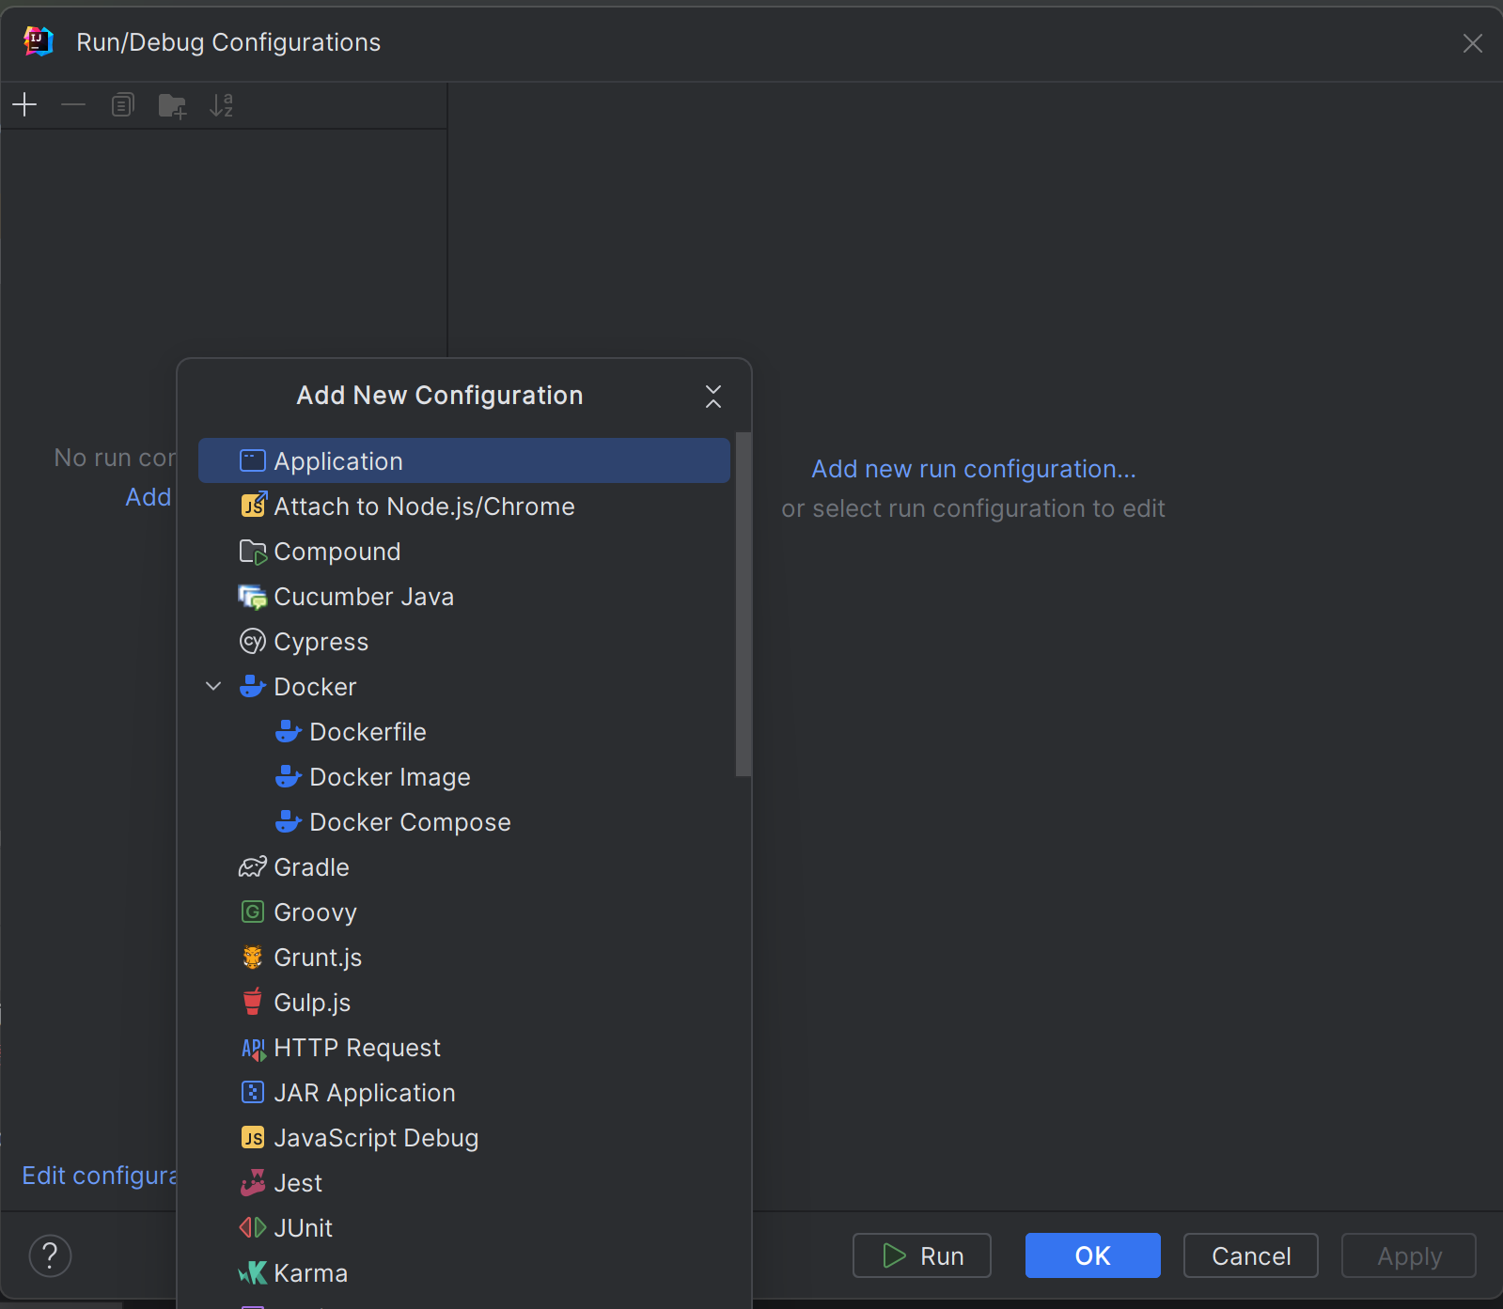Click the Attach to Node.js/Chrome JS icon
The width and height of the screenshot is (1503, 1309).
pyautogui.click(x=254, y=505)
